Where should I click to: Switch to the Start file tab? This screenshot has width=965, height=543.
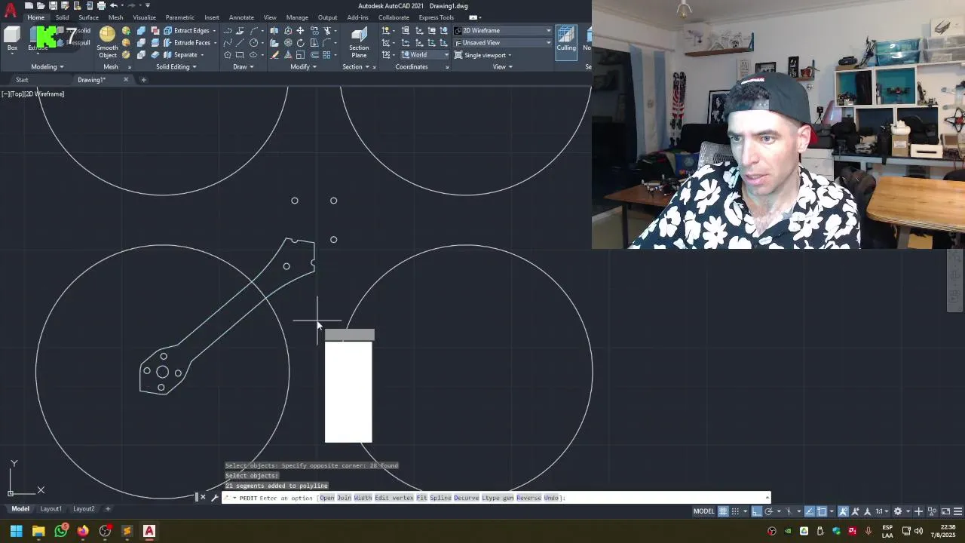[22, 80]
